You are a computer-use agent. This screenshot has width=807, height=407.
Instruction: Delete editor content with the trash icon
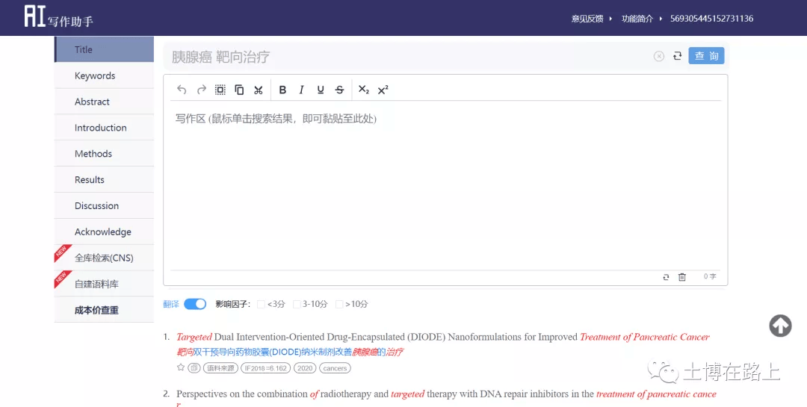point(682,277)
